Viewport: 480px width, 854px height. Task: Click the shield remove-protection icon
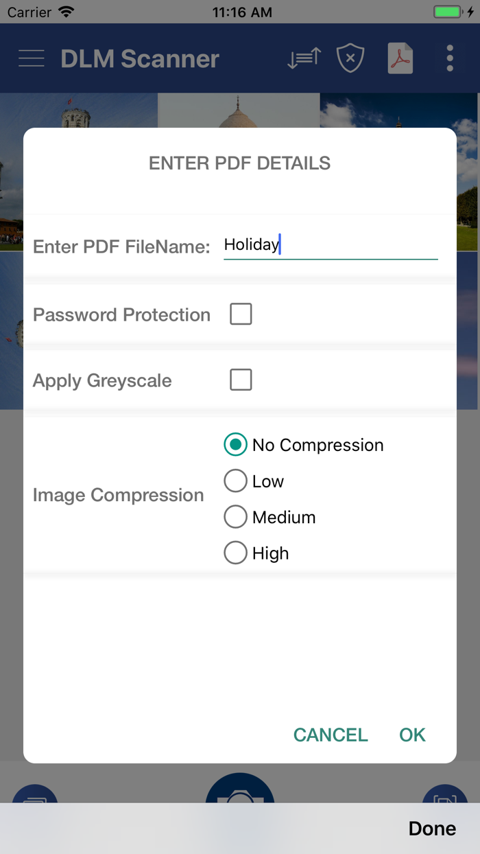pos(350,58)
